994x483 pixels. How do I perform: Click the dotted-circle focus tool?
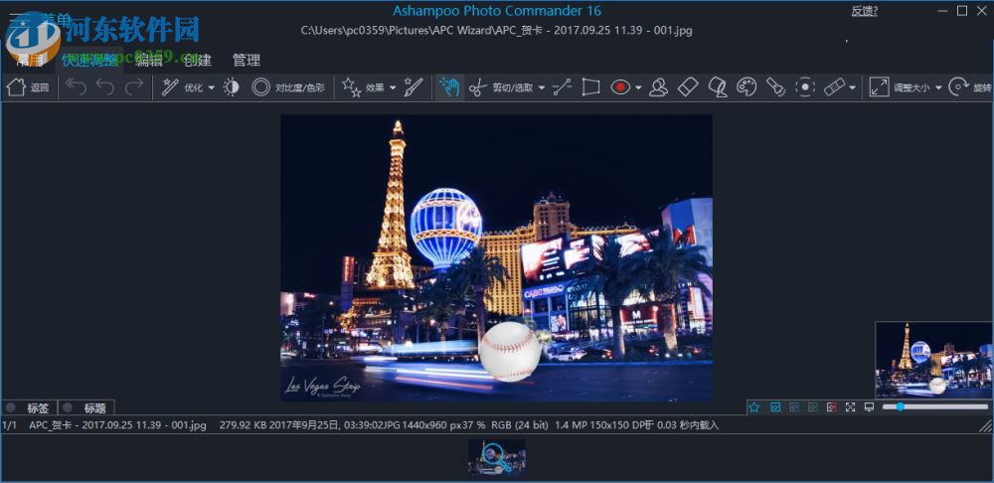[805, 87]
